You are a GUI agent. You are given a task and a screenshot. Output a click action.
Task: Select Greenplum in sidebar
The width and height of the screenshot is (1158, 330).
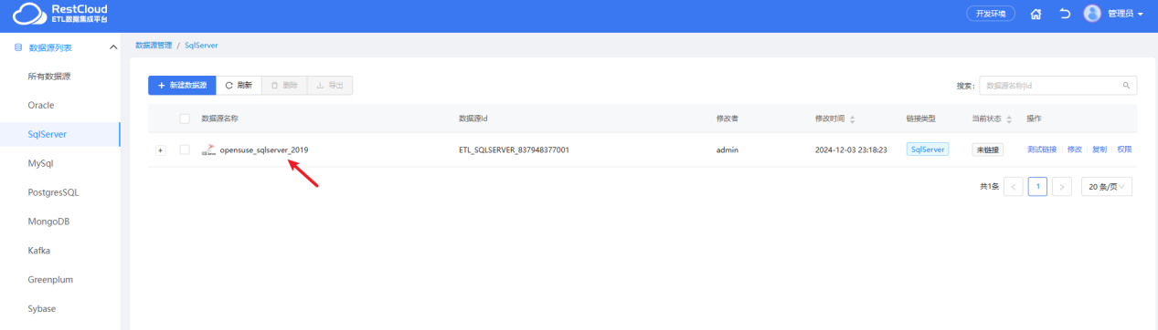click(59, 279)
